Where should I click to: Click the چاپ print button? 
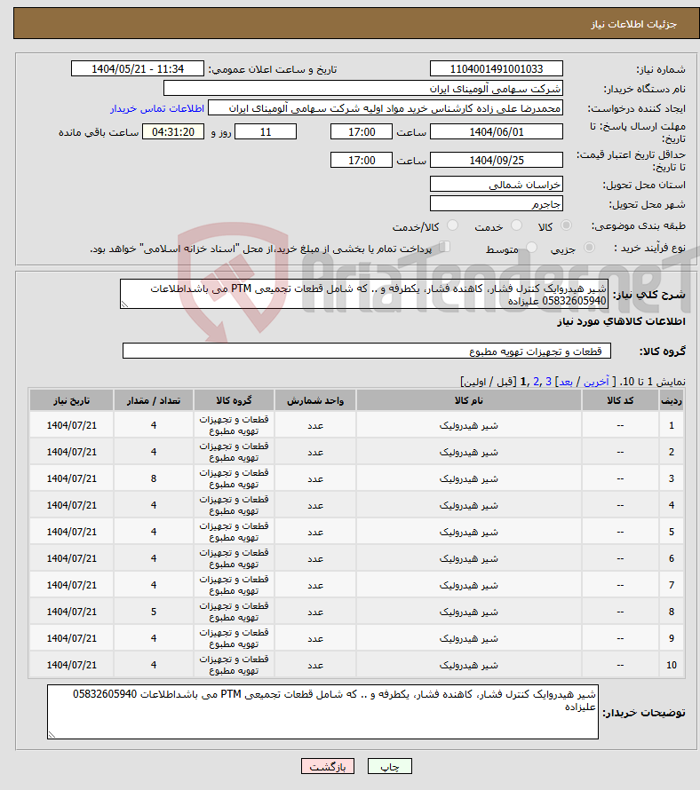click(x=390, y=766)
